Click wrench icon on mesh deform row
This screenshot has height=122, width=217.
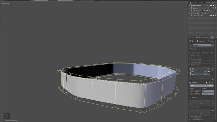tap(208, 6)
